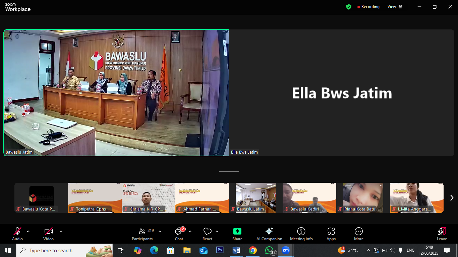Screen dimensions: 458x257
Task: Check battery status in the system tray
Action: tap(385, 250)
